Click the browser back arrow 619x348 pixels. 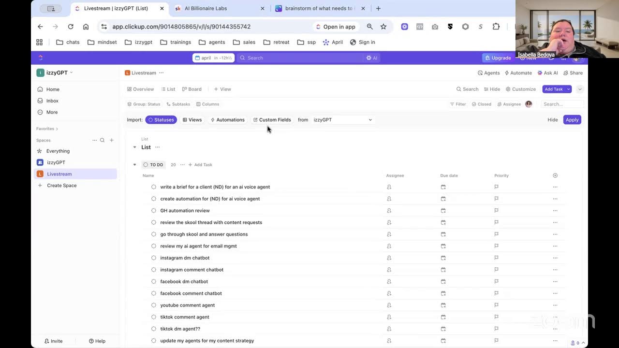pyautogui.click(x=40, y=27)
